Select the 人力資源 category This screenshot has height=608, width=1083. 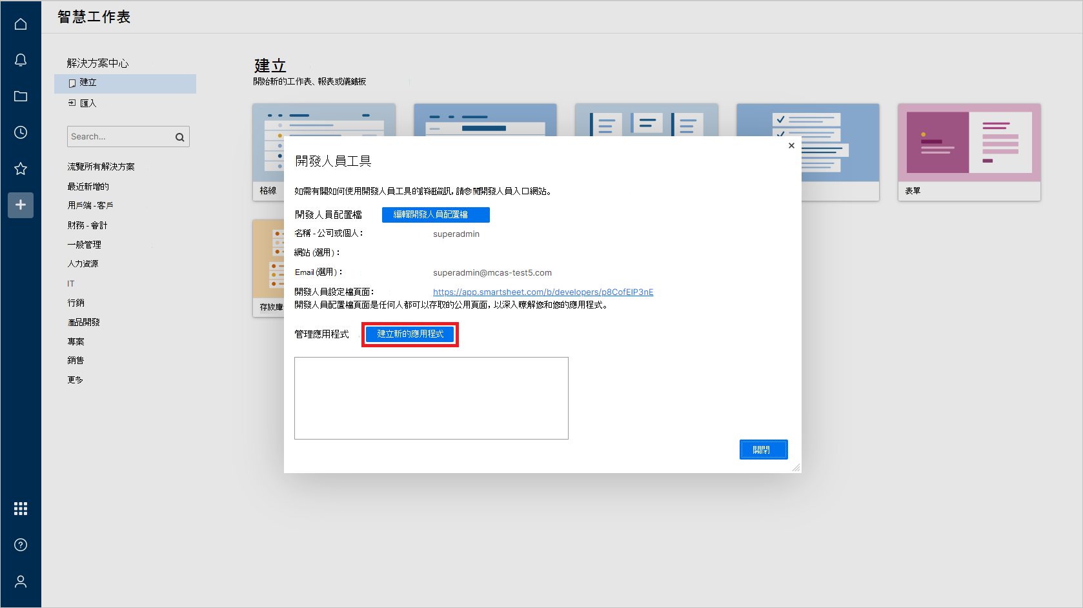(83, 263)
